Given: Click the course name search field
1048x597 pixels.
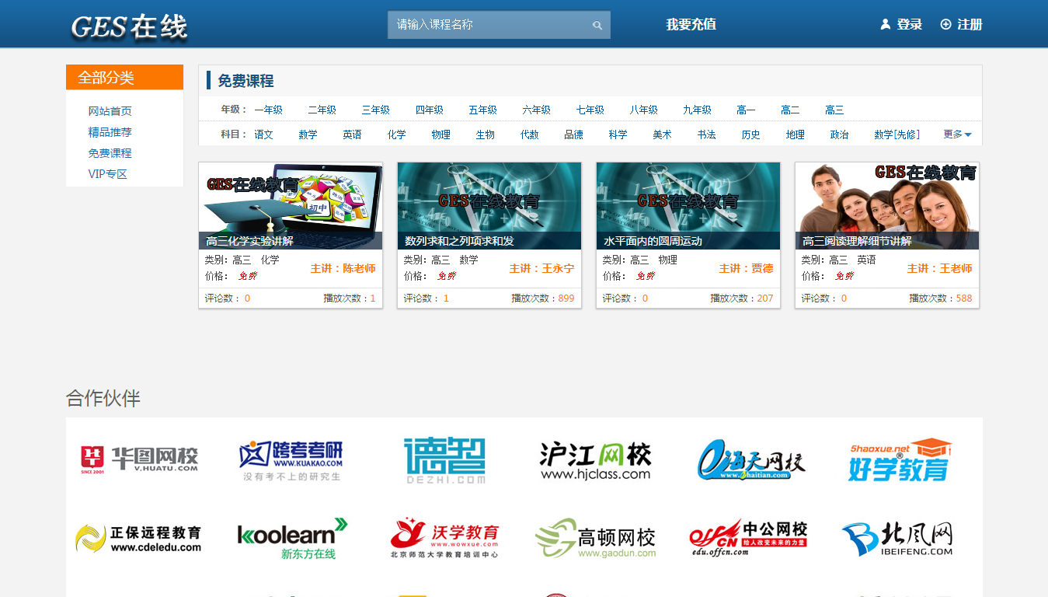Looking at the screenshot, I should click(x=489, y=25).
